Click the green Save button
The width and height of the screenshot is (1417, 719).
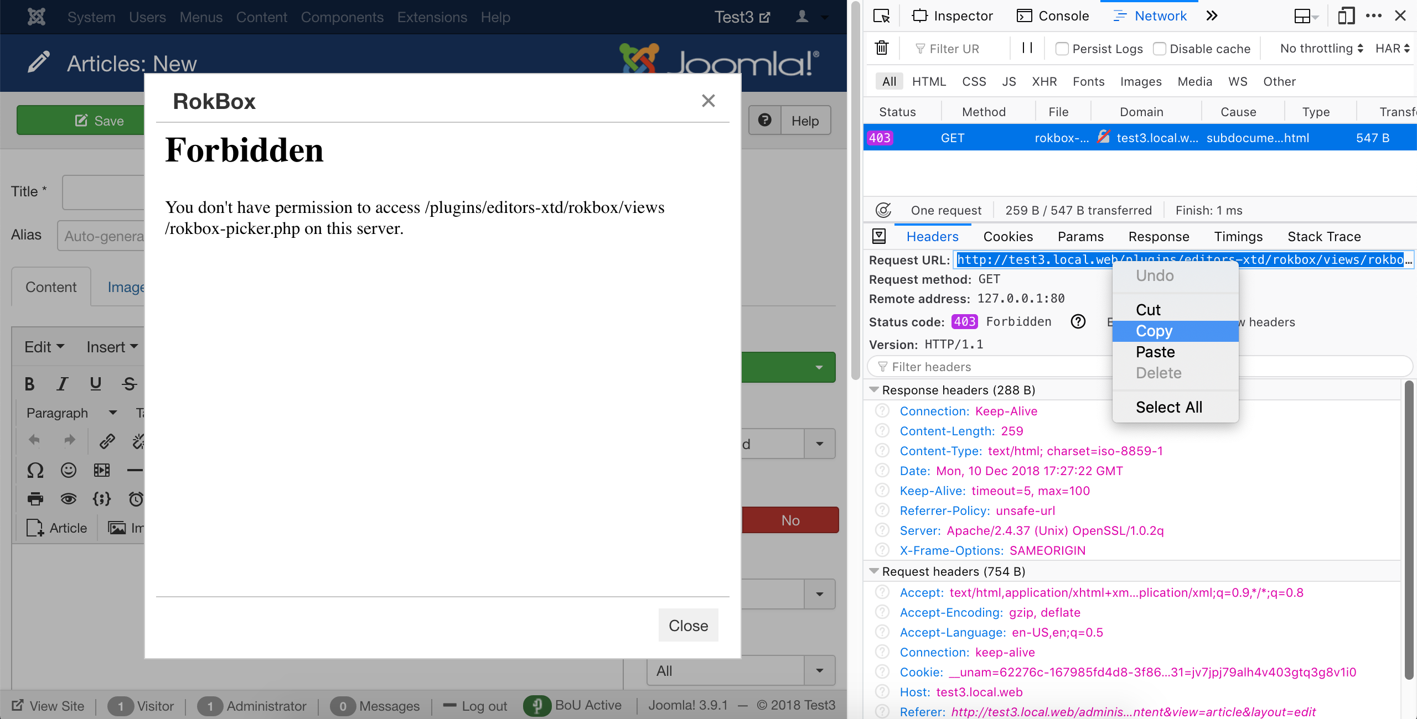point(81,120)
